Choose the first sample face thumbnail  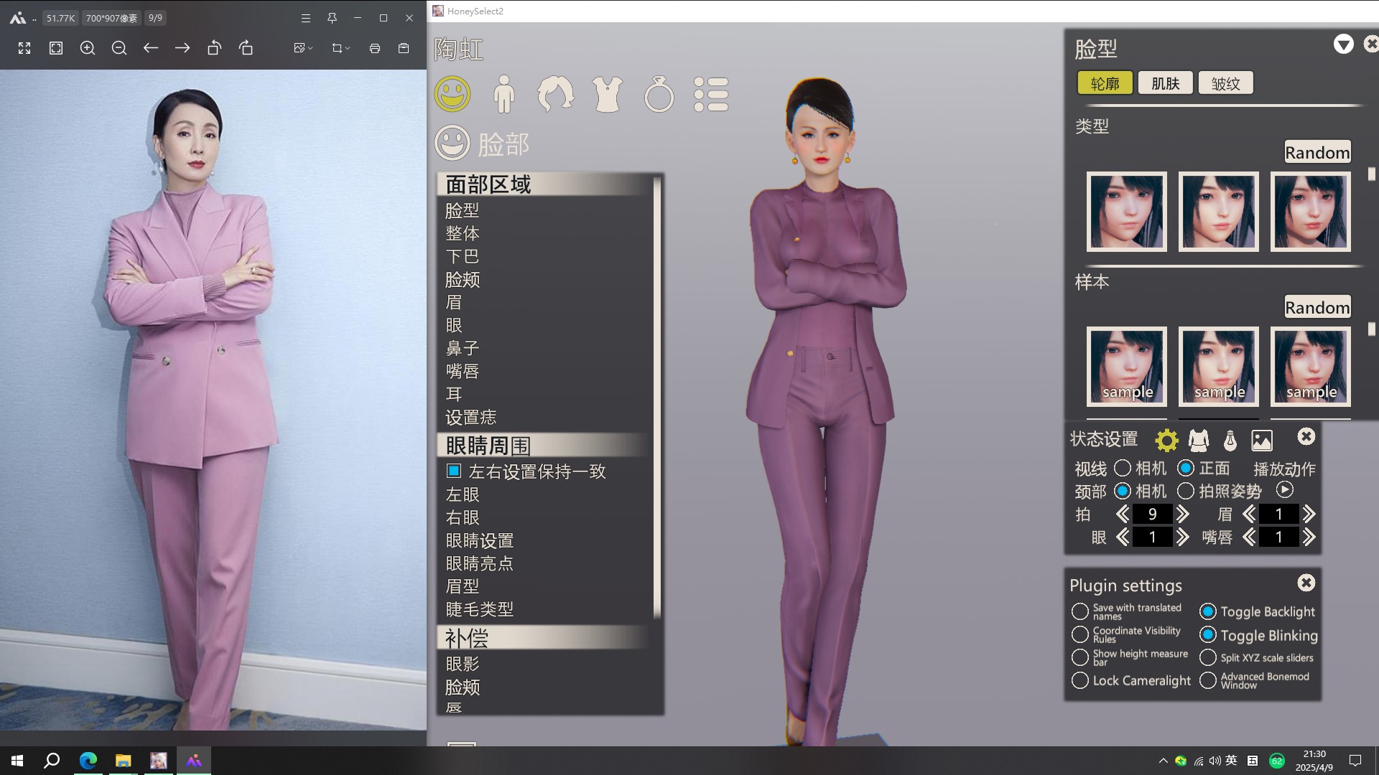click(x=1126, y=367)
